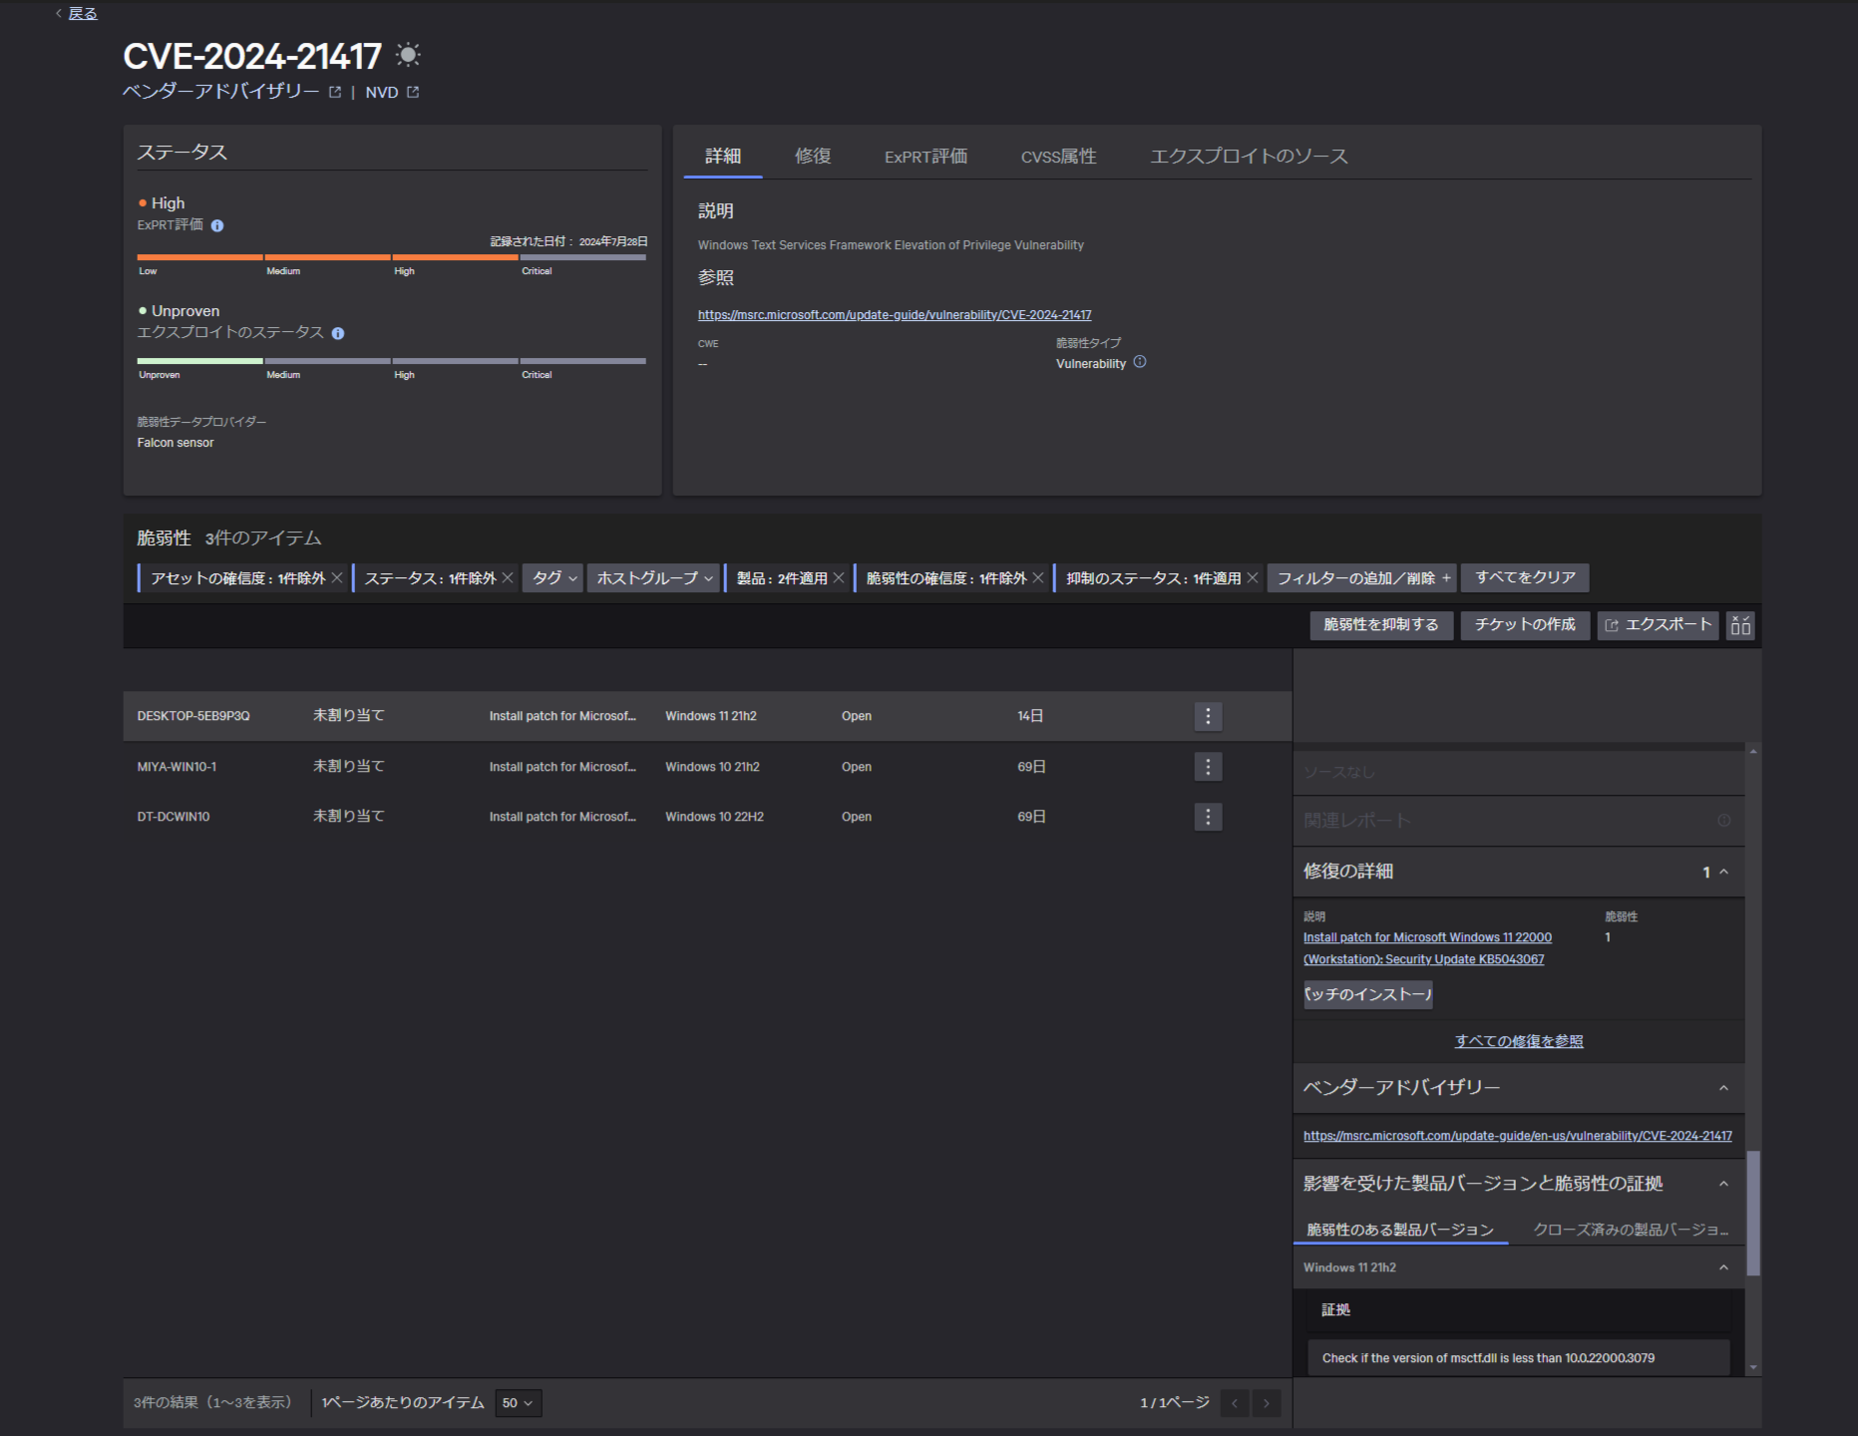Collapse the 修復の詳細 section
The image size is (1858, 1436).
point(1723,872)
